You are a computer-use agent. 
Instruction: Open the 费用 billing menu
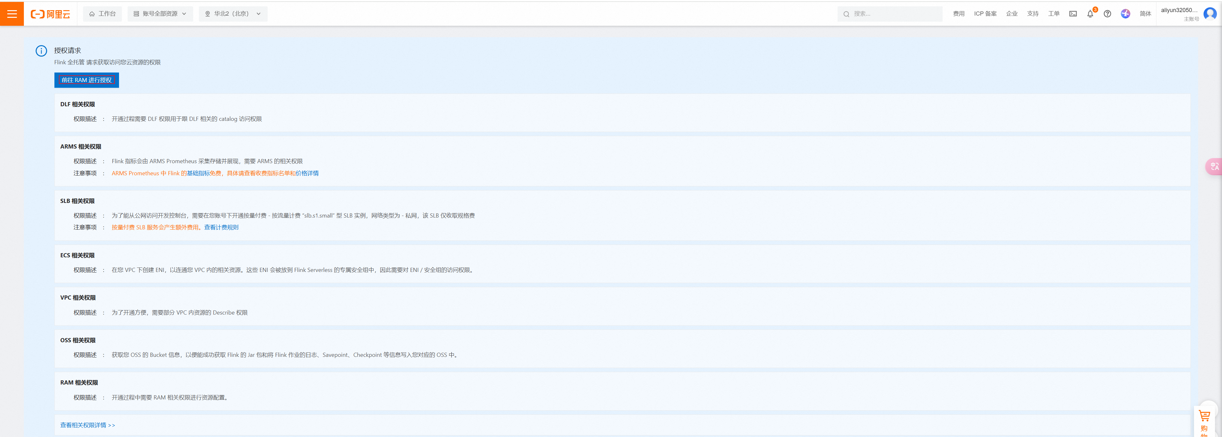[x=959, y=14]
